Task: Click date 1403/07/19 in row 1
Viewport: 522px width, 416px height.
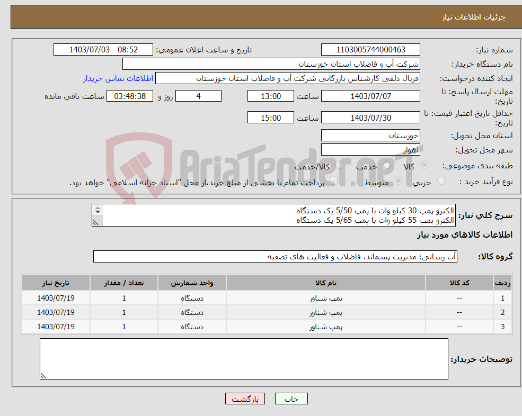Action: 56,299
